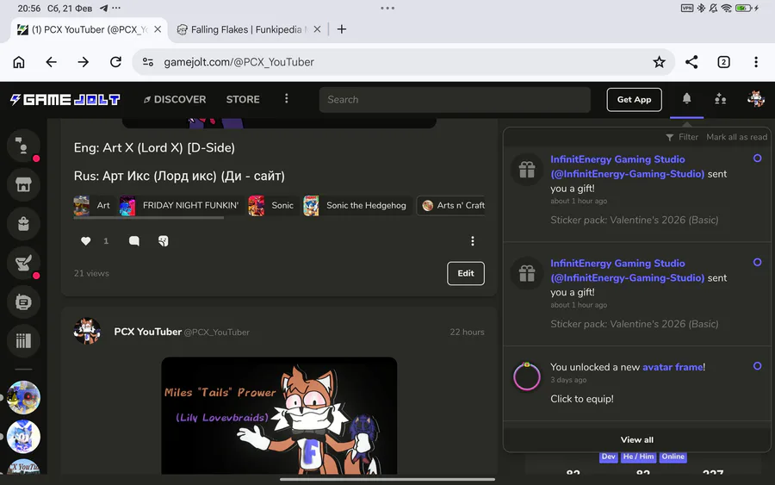
Task: Open browser three-dot menu
Action: pyautogui.click(x=756, y=62)
